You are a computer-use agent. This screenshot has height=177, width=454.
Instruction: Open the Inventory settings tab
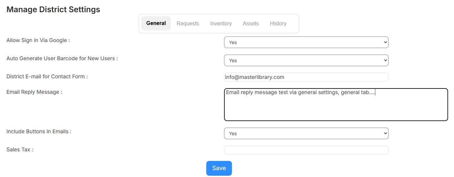[x=221, y=23]
